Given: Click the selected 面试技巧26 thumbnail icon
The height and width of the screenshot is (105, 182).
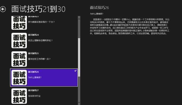Looking at the screenshot, I should [x=19, y=78].
